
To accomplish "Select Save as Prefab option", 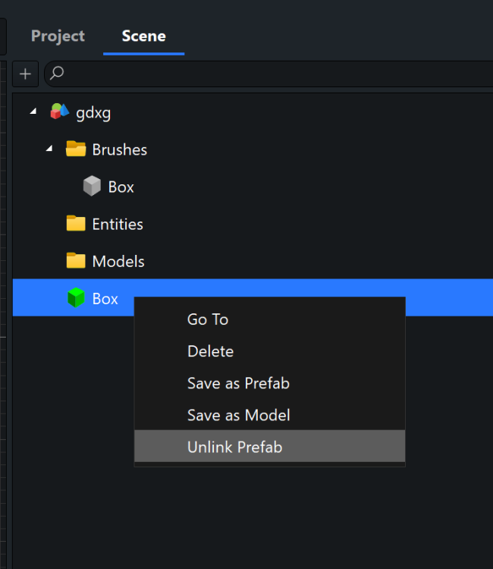I will [238, 383].
